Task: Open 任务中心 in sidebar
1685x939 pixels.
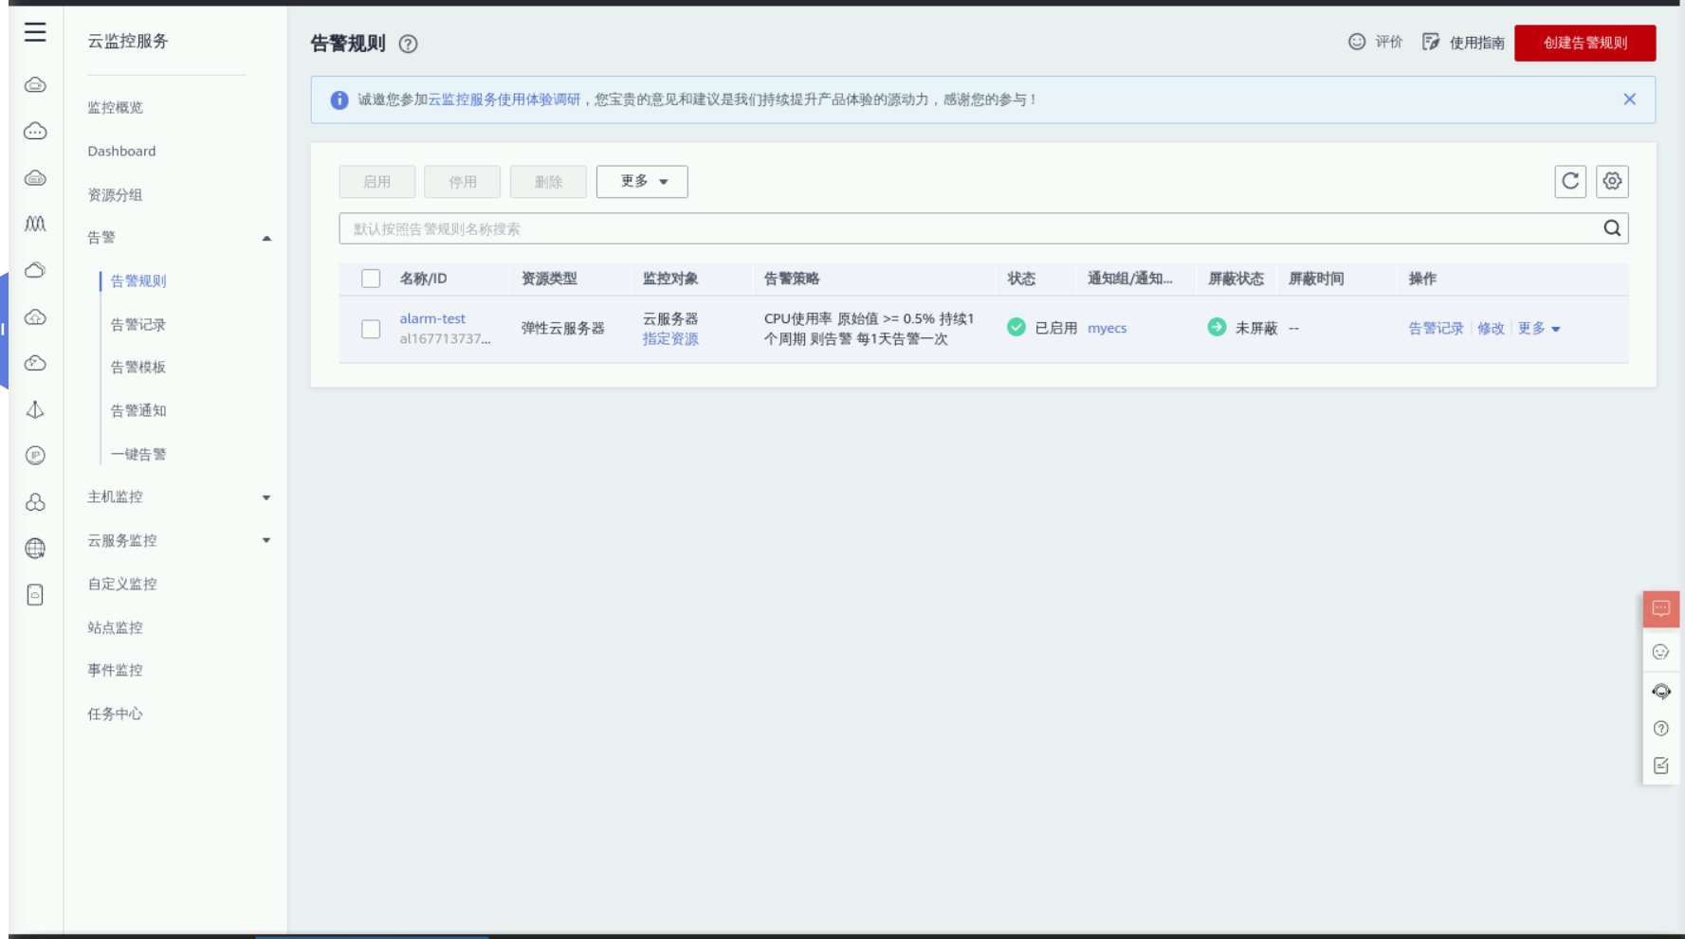Action: (115, 713)
